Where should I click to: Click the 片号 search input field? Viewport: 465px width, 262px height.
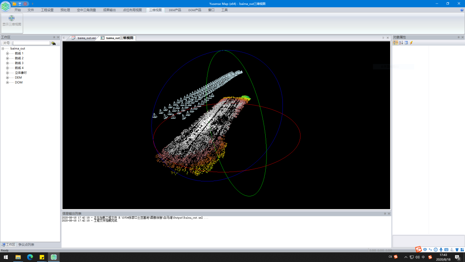[x=31, y=43]
